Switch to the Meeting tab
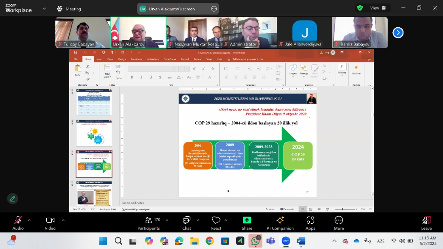Viewport: 443px width, 249px height. click(x=69, y=9)
